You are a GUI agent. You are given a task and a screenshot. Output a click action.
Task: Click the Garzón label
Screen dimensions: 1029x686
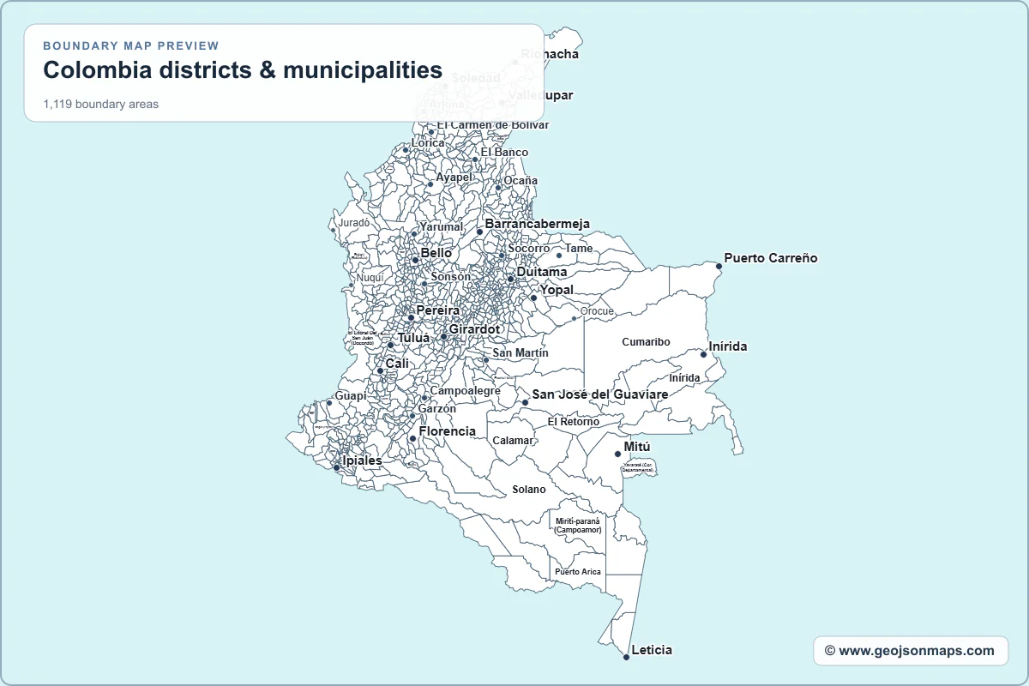tap(436, 409)
